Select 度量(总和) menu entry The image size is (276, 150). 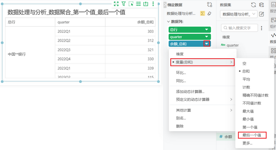(203, 62)
